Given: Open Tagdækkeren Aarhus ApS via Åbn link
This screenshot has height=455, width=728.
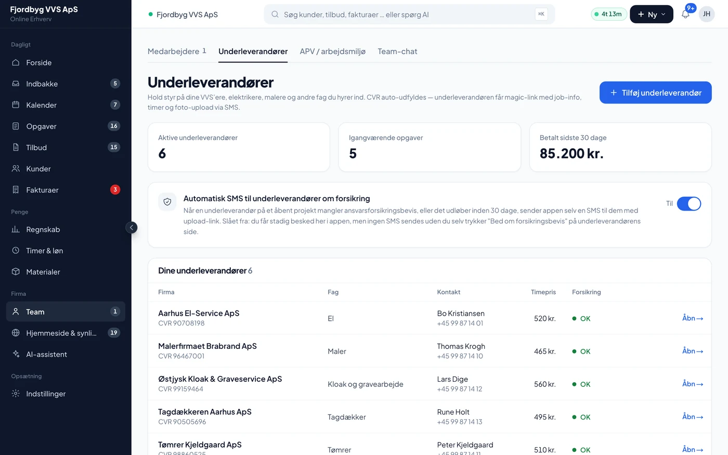Looking at the screenshot, I should (693, 417).
